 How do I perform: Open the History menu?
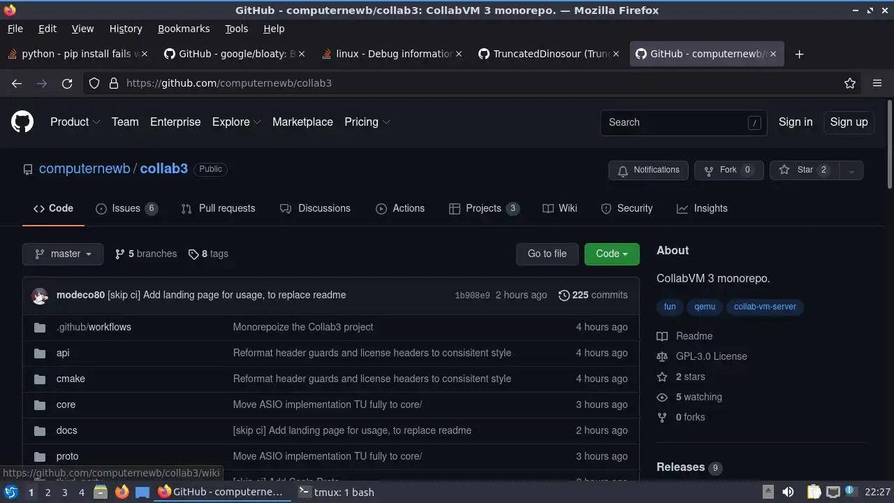(x=126, y=29)
